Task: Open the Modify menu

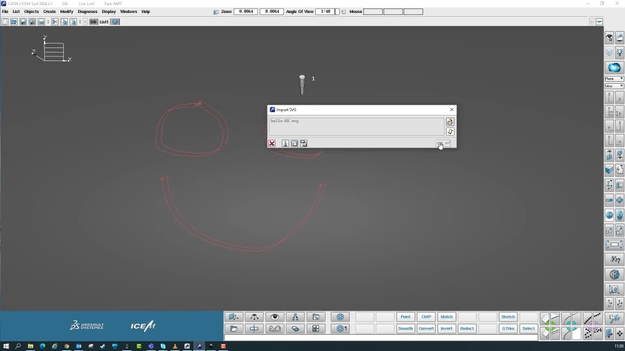Action: tap(66, 12)
